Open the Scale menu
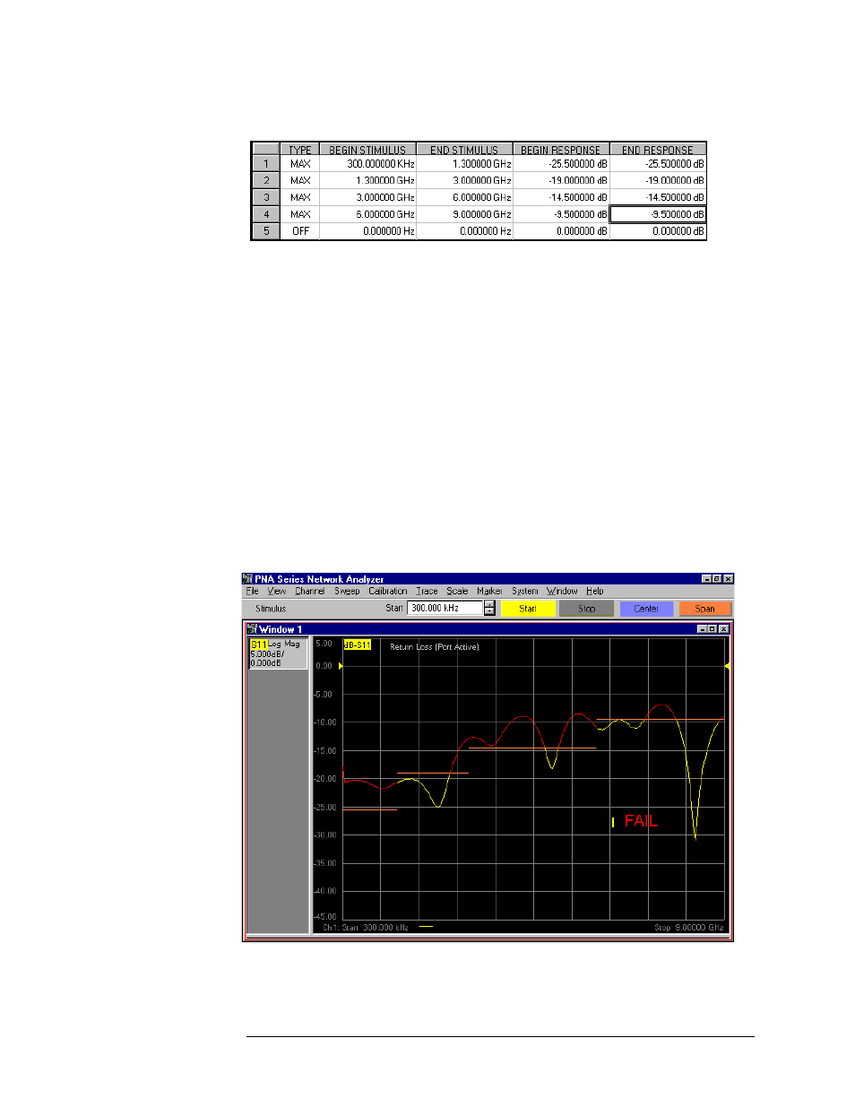 pos(457,591)
